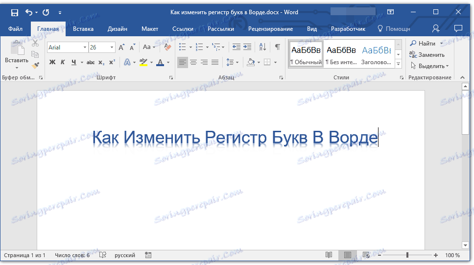Open the Рецензирование tab
Image resolution: width=474 pixels, height=265 pixels.
pyautogui.click(x=271, y=29)
